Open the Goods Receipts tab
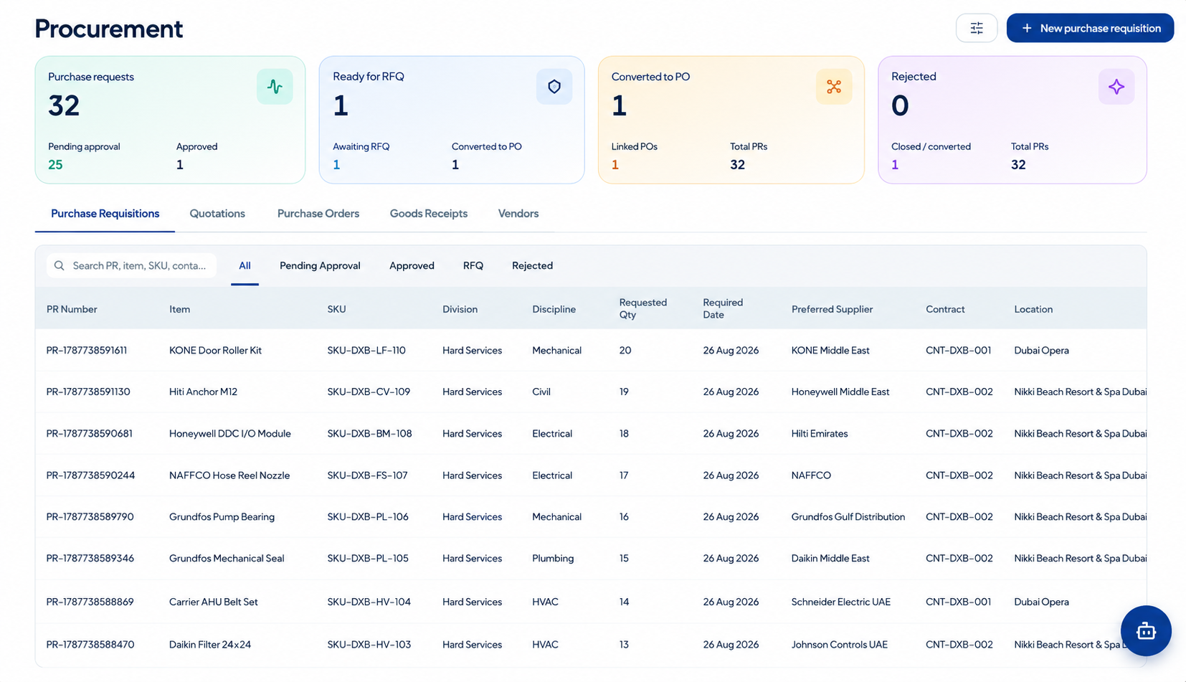Screen dimensions: 1186x682 [429, 214]
